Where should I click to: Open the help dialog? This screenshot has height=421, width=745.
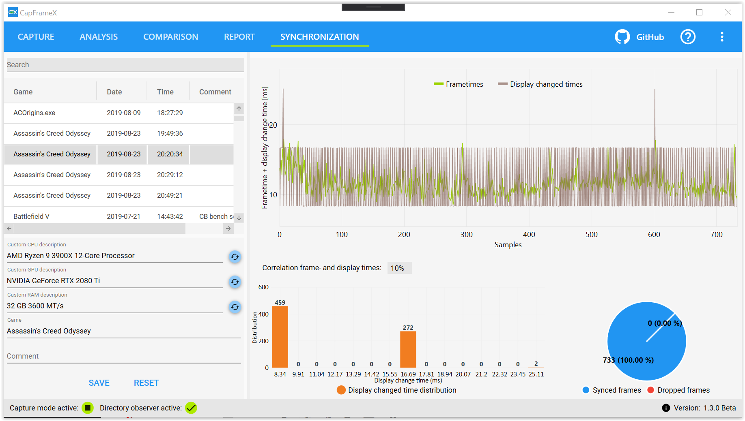pyautogui.click(x=688, y=36)
